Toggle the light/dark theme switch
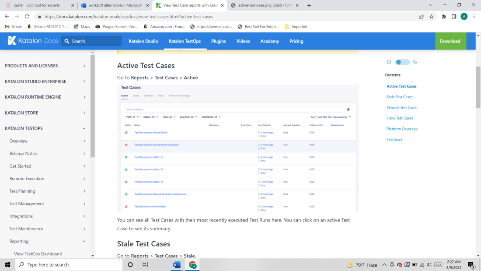 pos(402,62)
